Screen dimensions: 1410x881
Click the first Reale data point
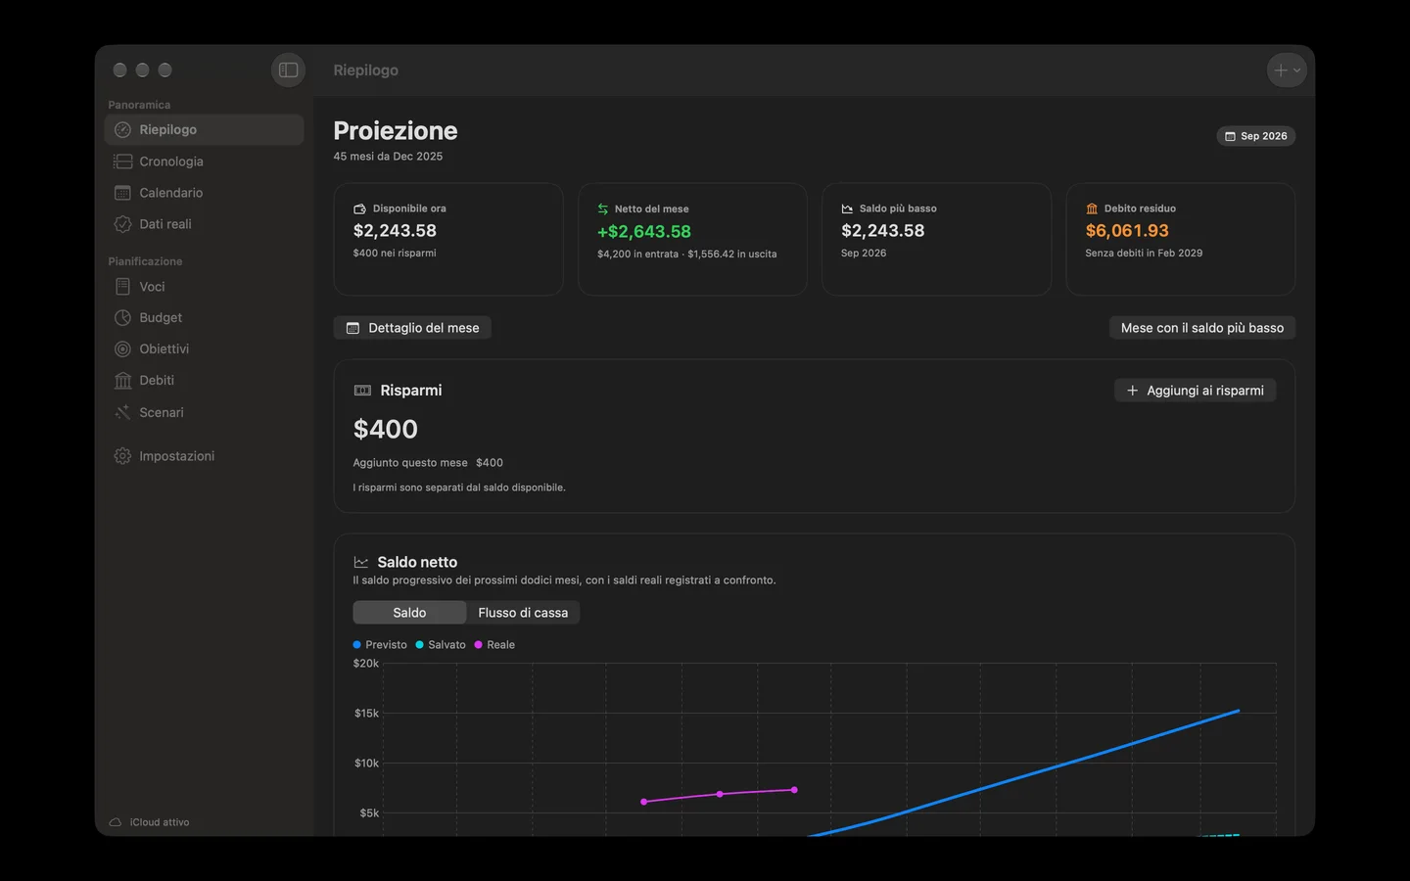pos(643,802)
